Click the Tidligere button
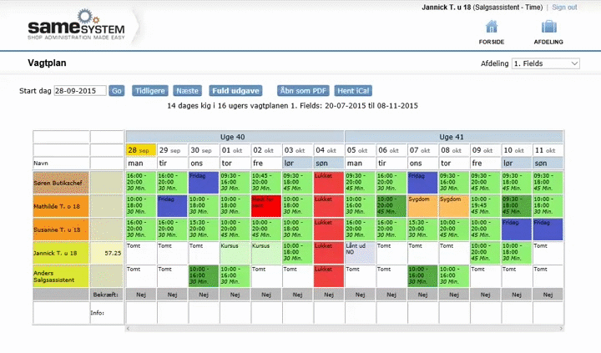 149,90
